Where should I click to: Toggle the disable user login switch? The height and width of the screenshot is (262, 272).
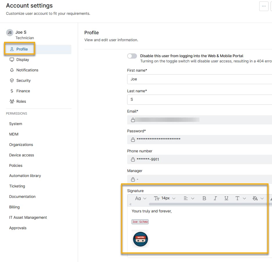pos(132,56)
